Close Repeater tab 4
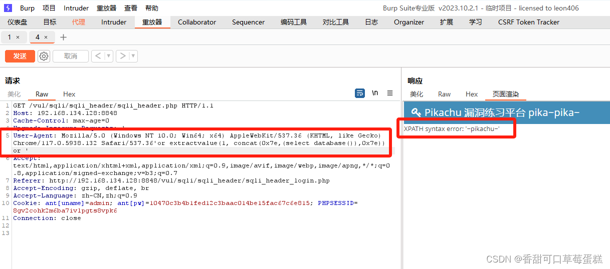610x269 pixels. [x=46, y=37]
